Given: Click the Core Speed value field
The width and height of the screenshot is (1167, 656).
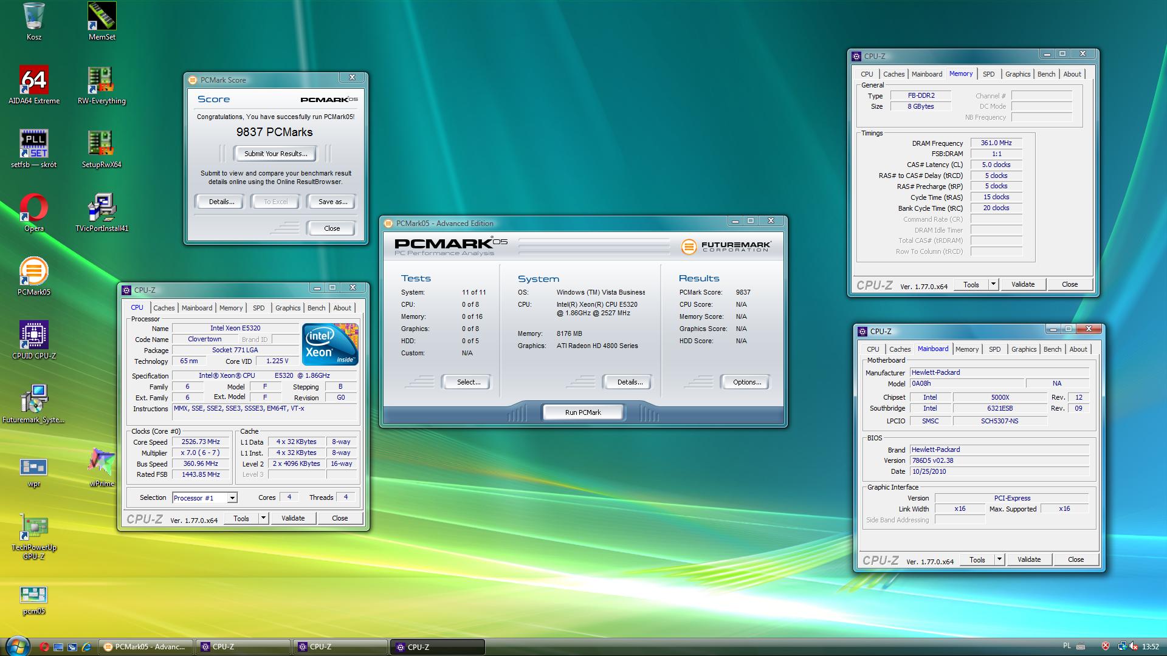Looking at the screenshot, I should coord(201,442).
